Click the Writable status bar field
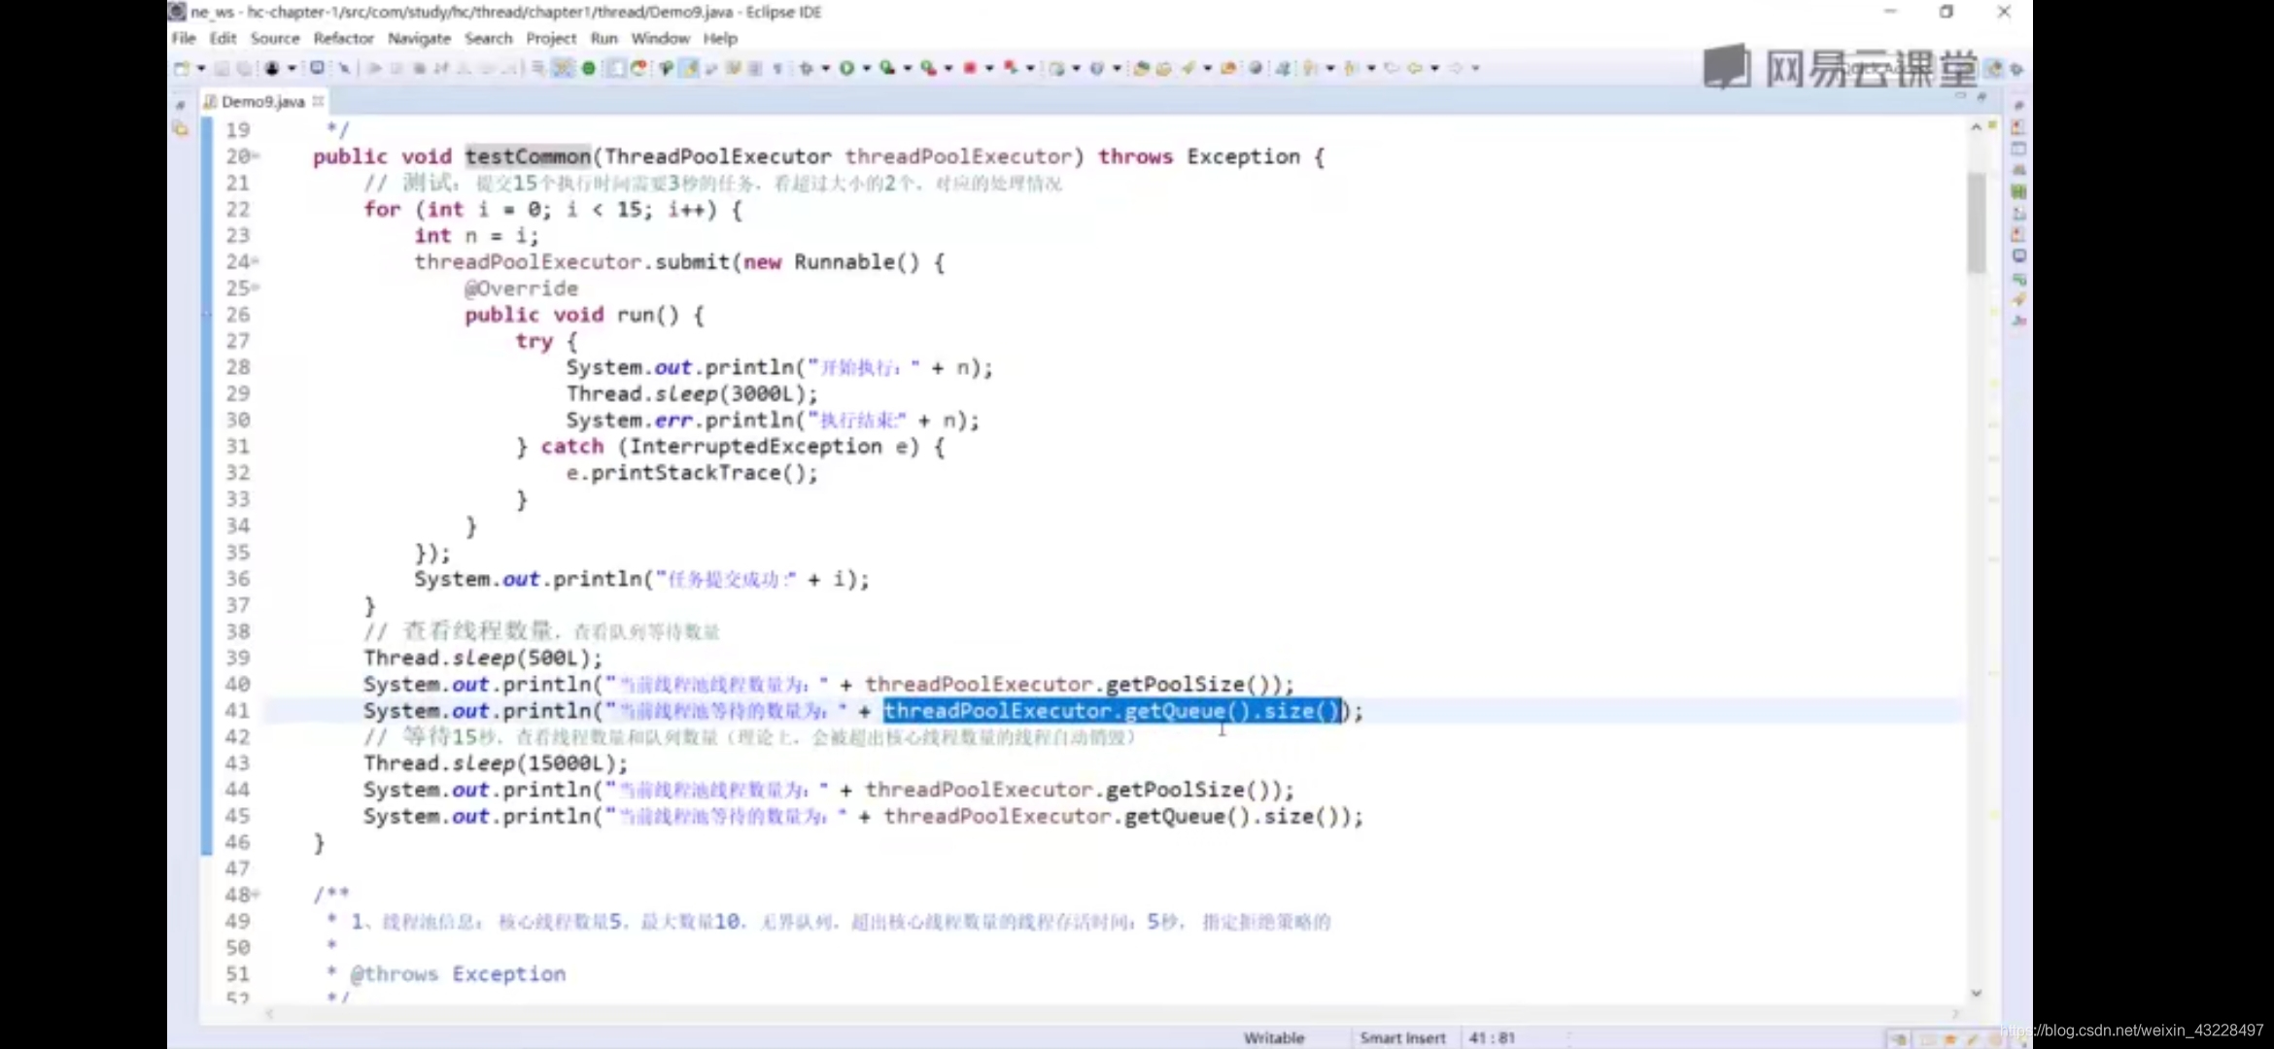The image size is (2274, 1049). (x=1274, y=1037)
